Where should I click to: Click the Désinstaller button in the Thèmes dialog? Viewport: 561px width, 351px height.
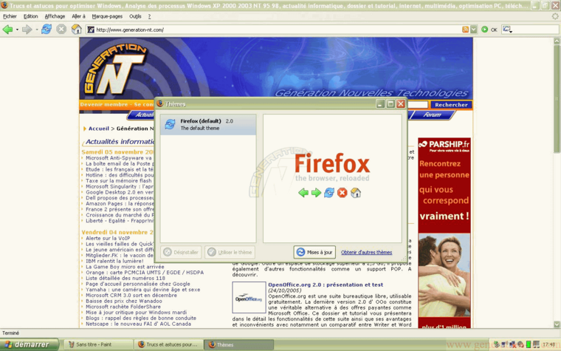(182, 252)
